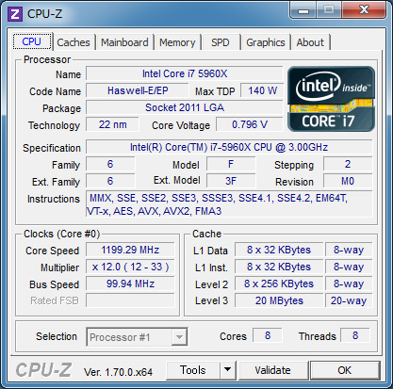Click the CPU-Z purple Z title icon

click(15, 14)
